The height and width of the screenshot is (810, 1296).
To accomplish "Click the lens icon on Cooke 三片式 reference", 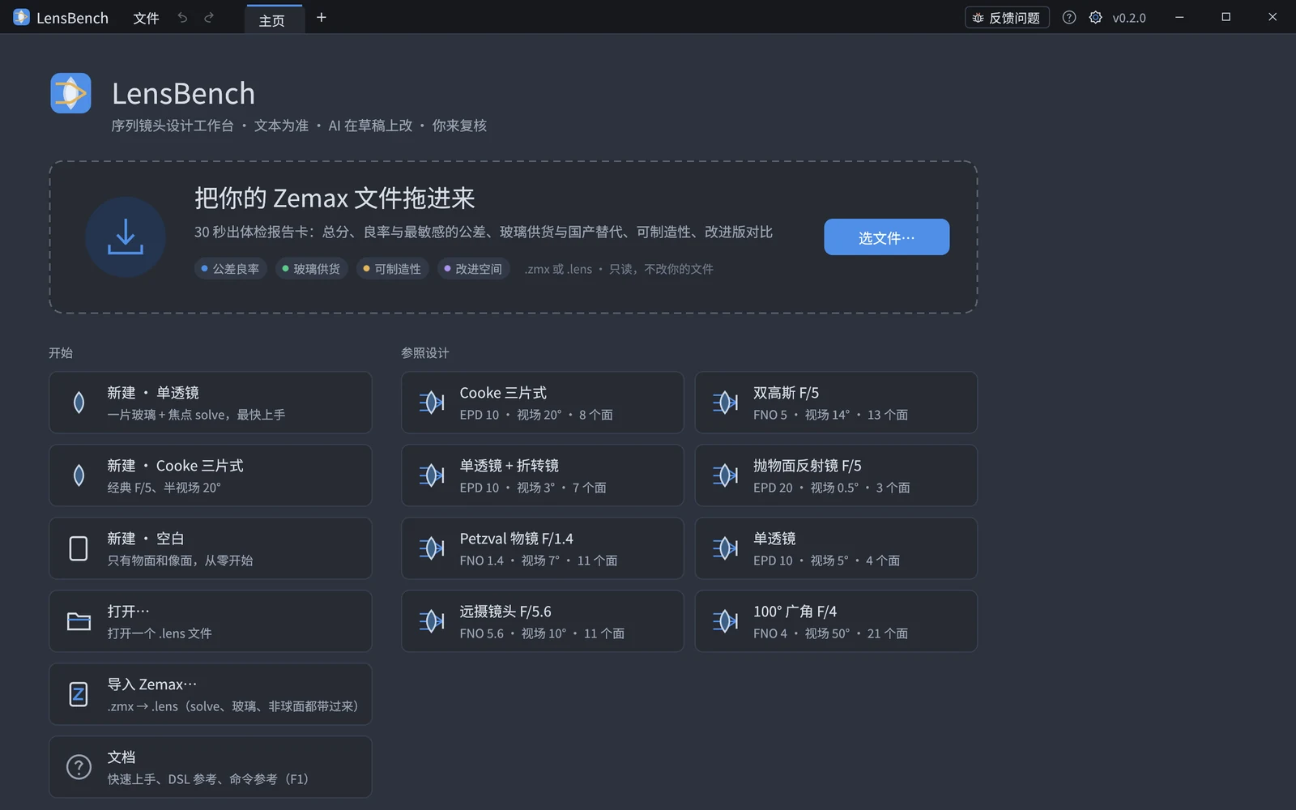I will coord(432,403).
